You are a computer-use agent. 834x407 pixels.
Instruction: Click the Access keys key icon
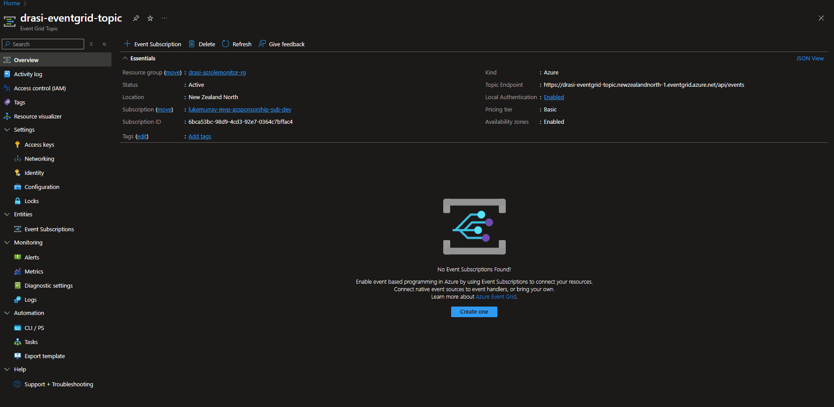point(18,144)
